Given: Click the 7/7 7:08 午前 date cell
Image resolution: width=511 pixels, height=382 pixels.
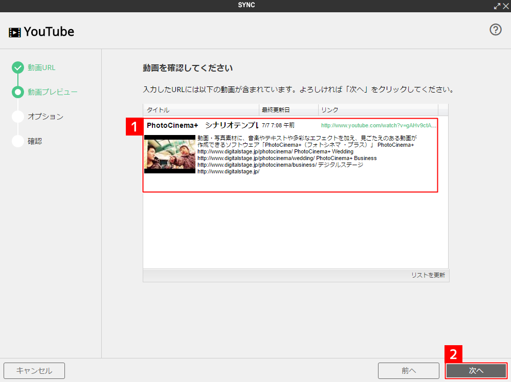Looking at the screenshot, I should 278,125.
